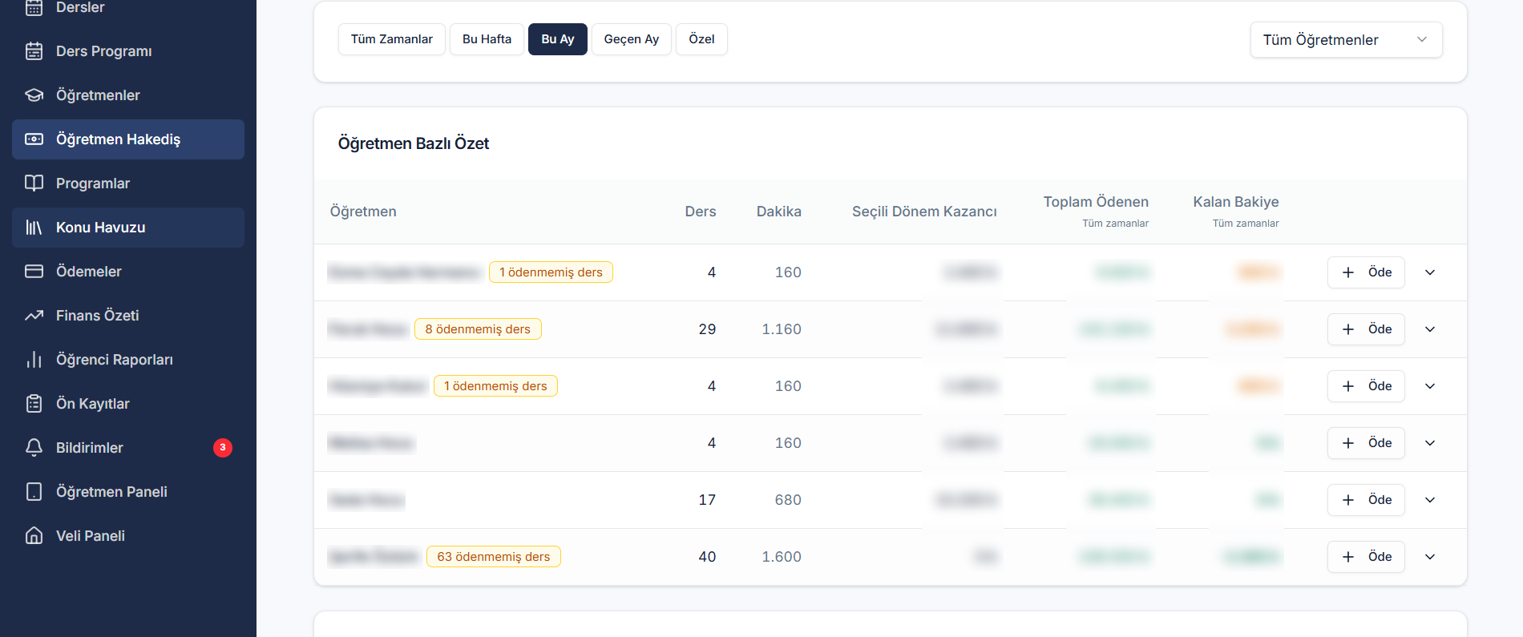Open the Öğretmen Paneli tablet icon
1523x637 pixels.
pyautogui.click(x=34, y=492)
